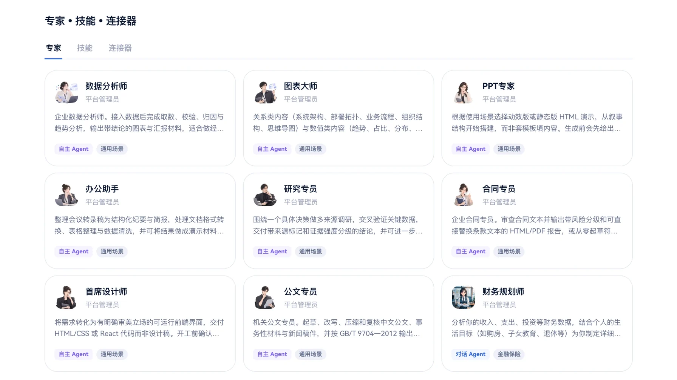
Task: Switch to the 专家 tab
Action: [53, 48]
